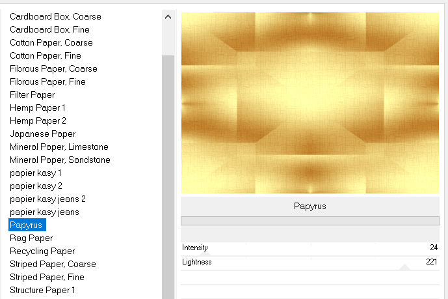448x299 pixels.
Task: Select Hemp Paper 1 texture
Action: (38, 107)
